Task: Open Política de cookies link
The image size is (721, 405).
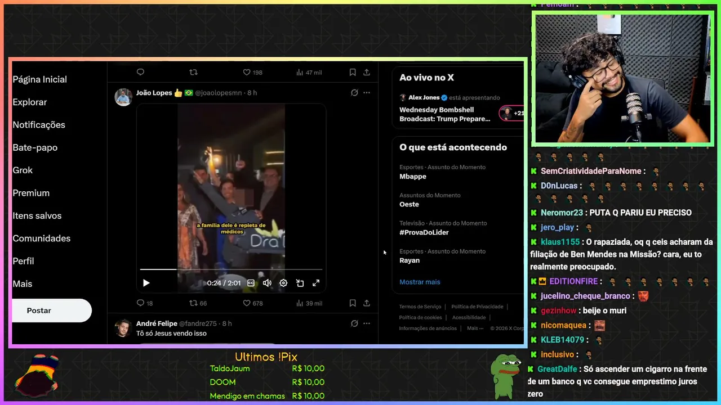Action: coord(421,317)
